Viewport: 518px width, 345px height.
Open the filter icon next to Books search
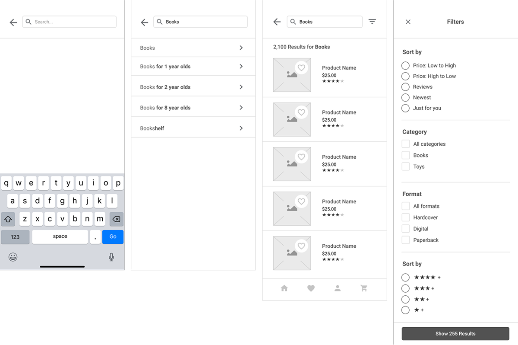click(x=372, y=21)
